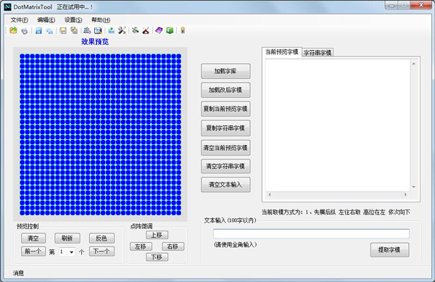Switch to the 字符串字模 tab

318,53
